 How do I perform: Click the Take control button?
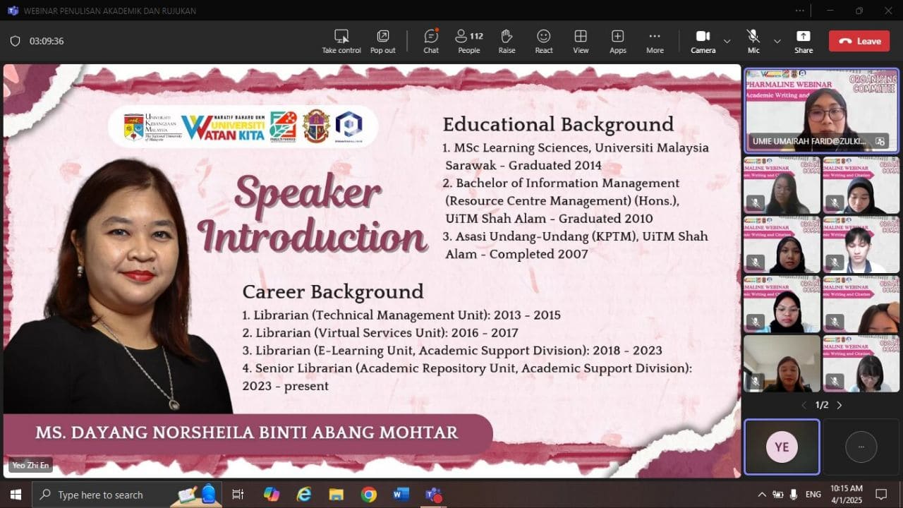[341, 41]
